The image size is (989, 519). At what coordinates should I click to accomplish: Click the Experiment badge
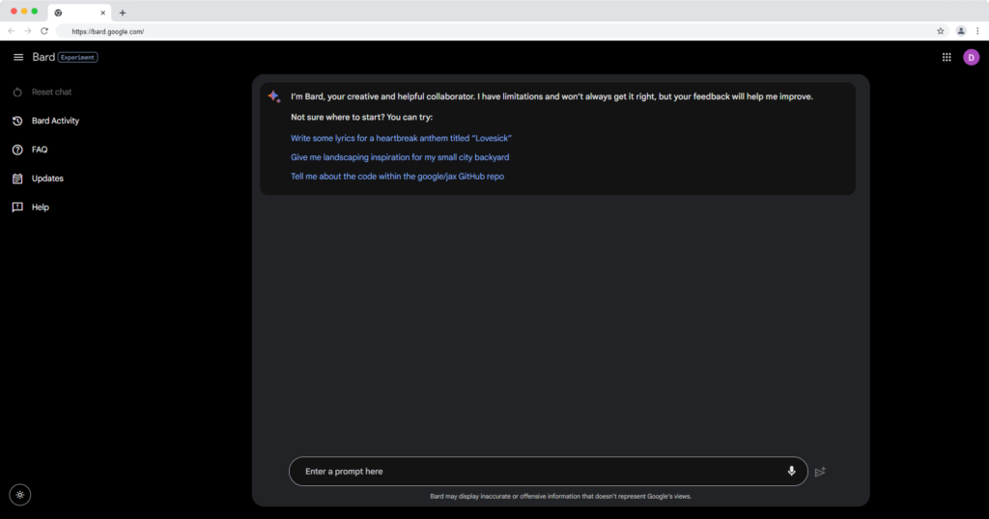pyautogui.click(x=77, y=57)
